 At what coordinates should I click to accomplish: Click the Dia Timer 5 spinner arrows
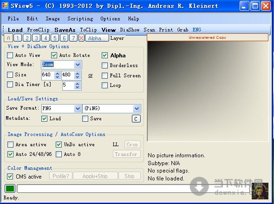tap(78, 86)
